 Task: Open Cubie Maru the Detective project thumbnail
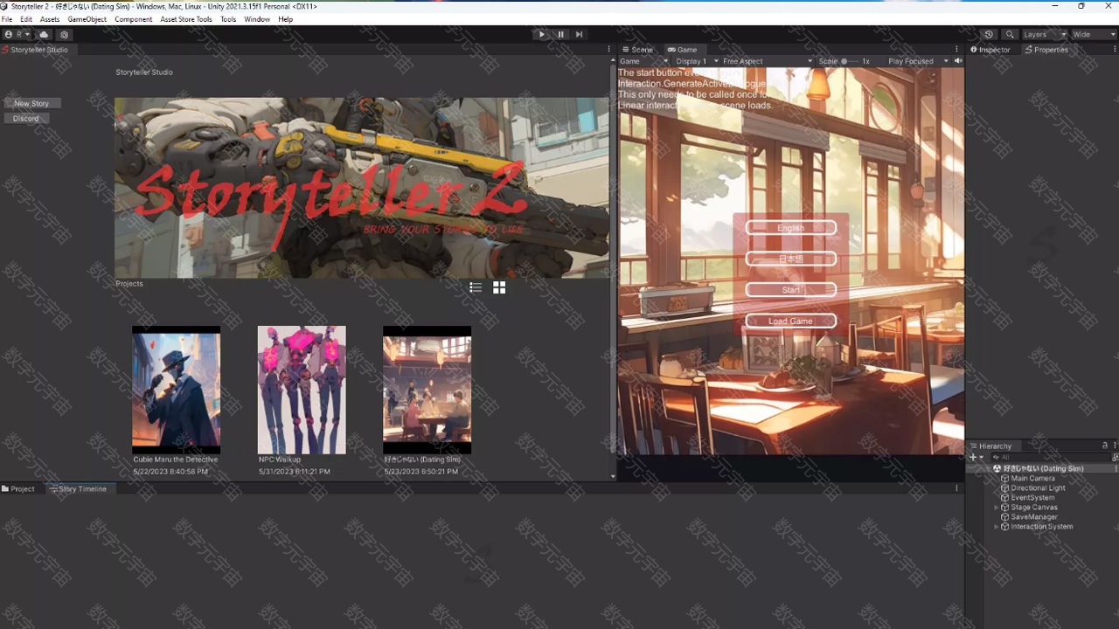pyautogui.click(x=176, y=390)
